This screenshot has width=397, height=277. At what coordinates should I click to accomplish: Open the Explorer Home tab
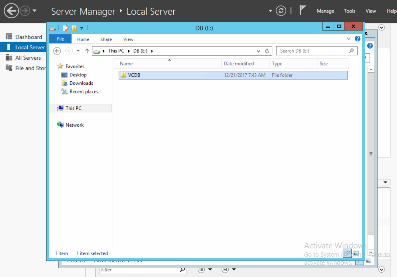click(x=83, y=39)
